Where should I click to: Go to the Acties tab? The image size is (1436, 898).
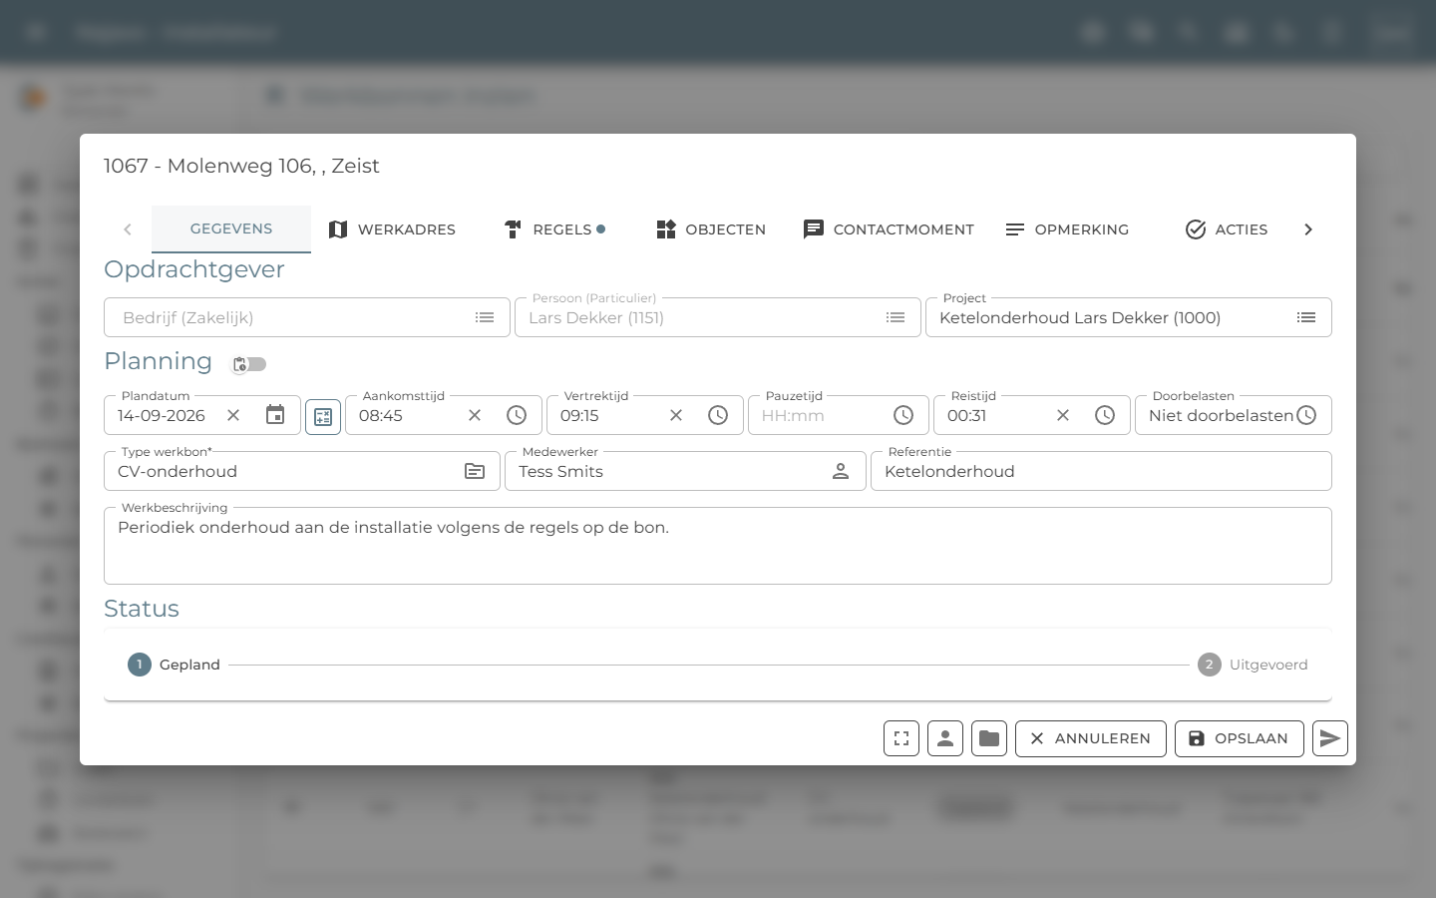[1226, 229]
